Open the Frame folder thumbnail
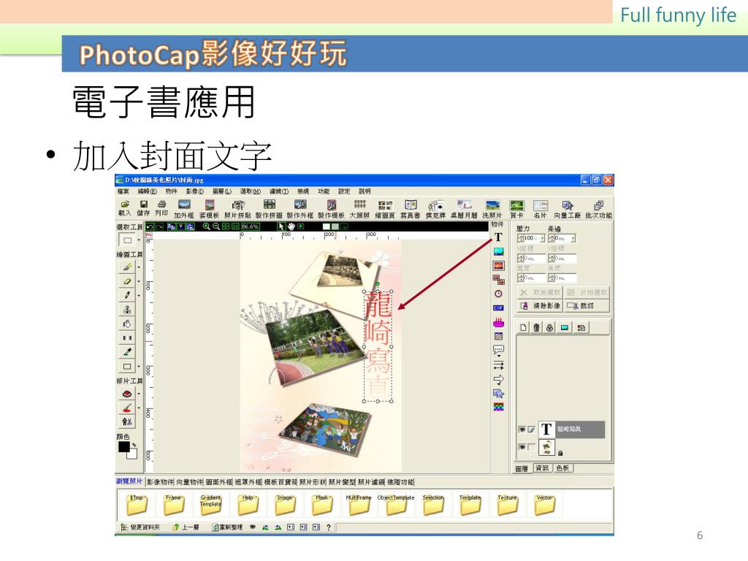This screenshot has width=748, height=561. tap(174, 505)
